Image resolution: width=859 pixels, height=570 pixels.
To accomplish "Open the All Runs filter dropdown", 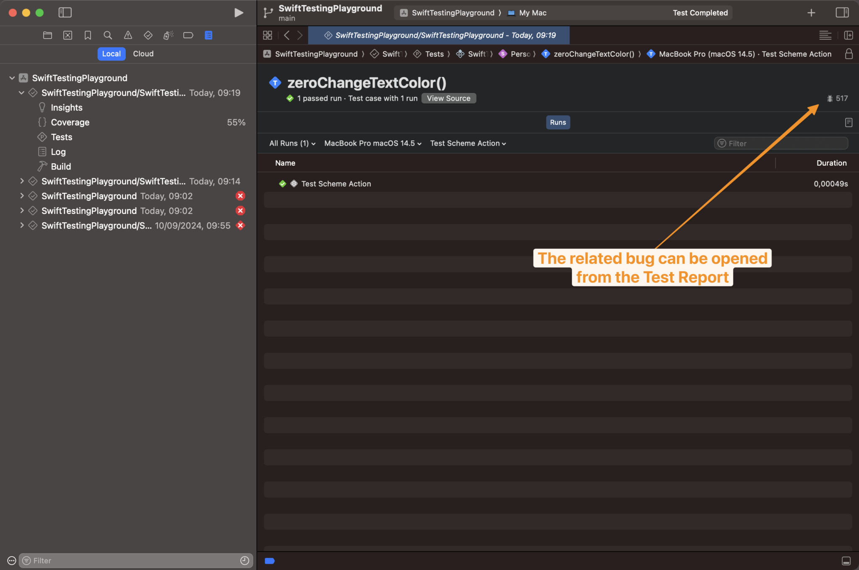I will (x=291, y=143).
